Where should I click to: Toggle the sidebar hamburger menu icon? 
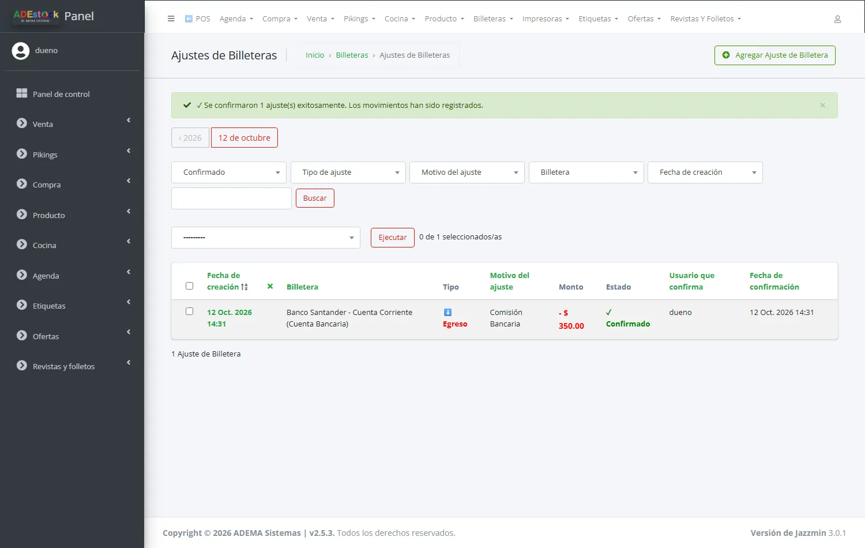click(171, 18)
